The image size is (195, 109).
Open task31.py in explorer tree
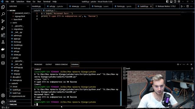16,93
